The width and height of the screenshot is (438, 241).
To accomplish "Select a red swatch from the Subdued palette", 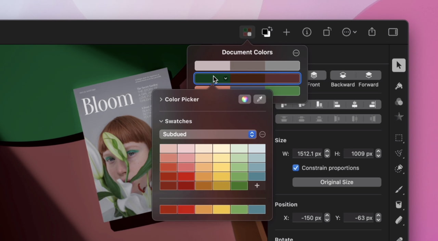I will (x=186, y=176).
